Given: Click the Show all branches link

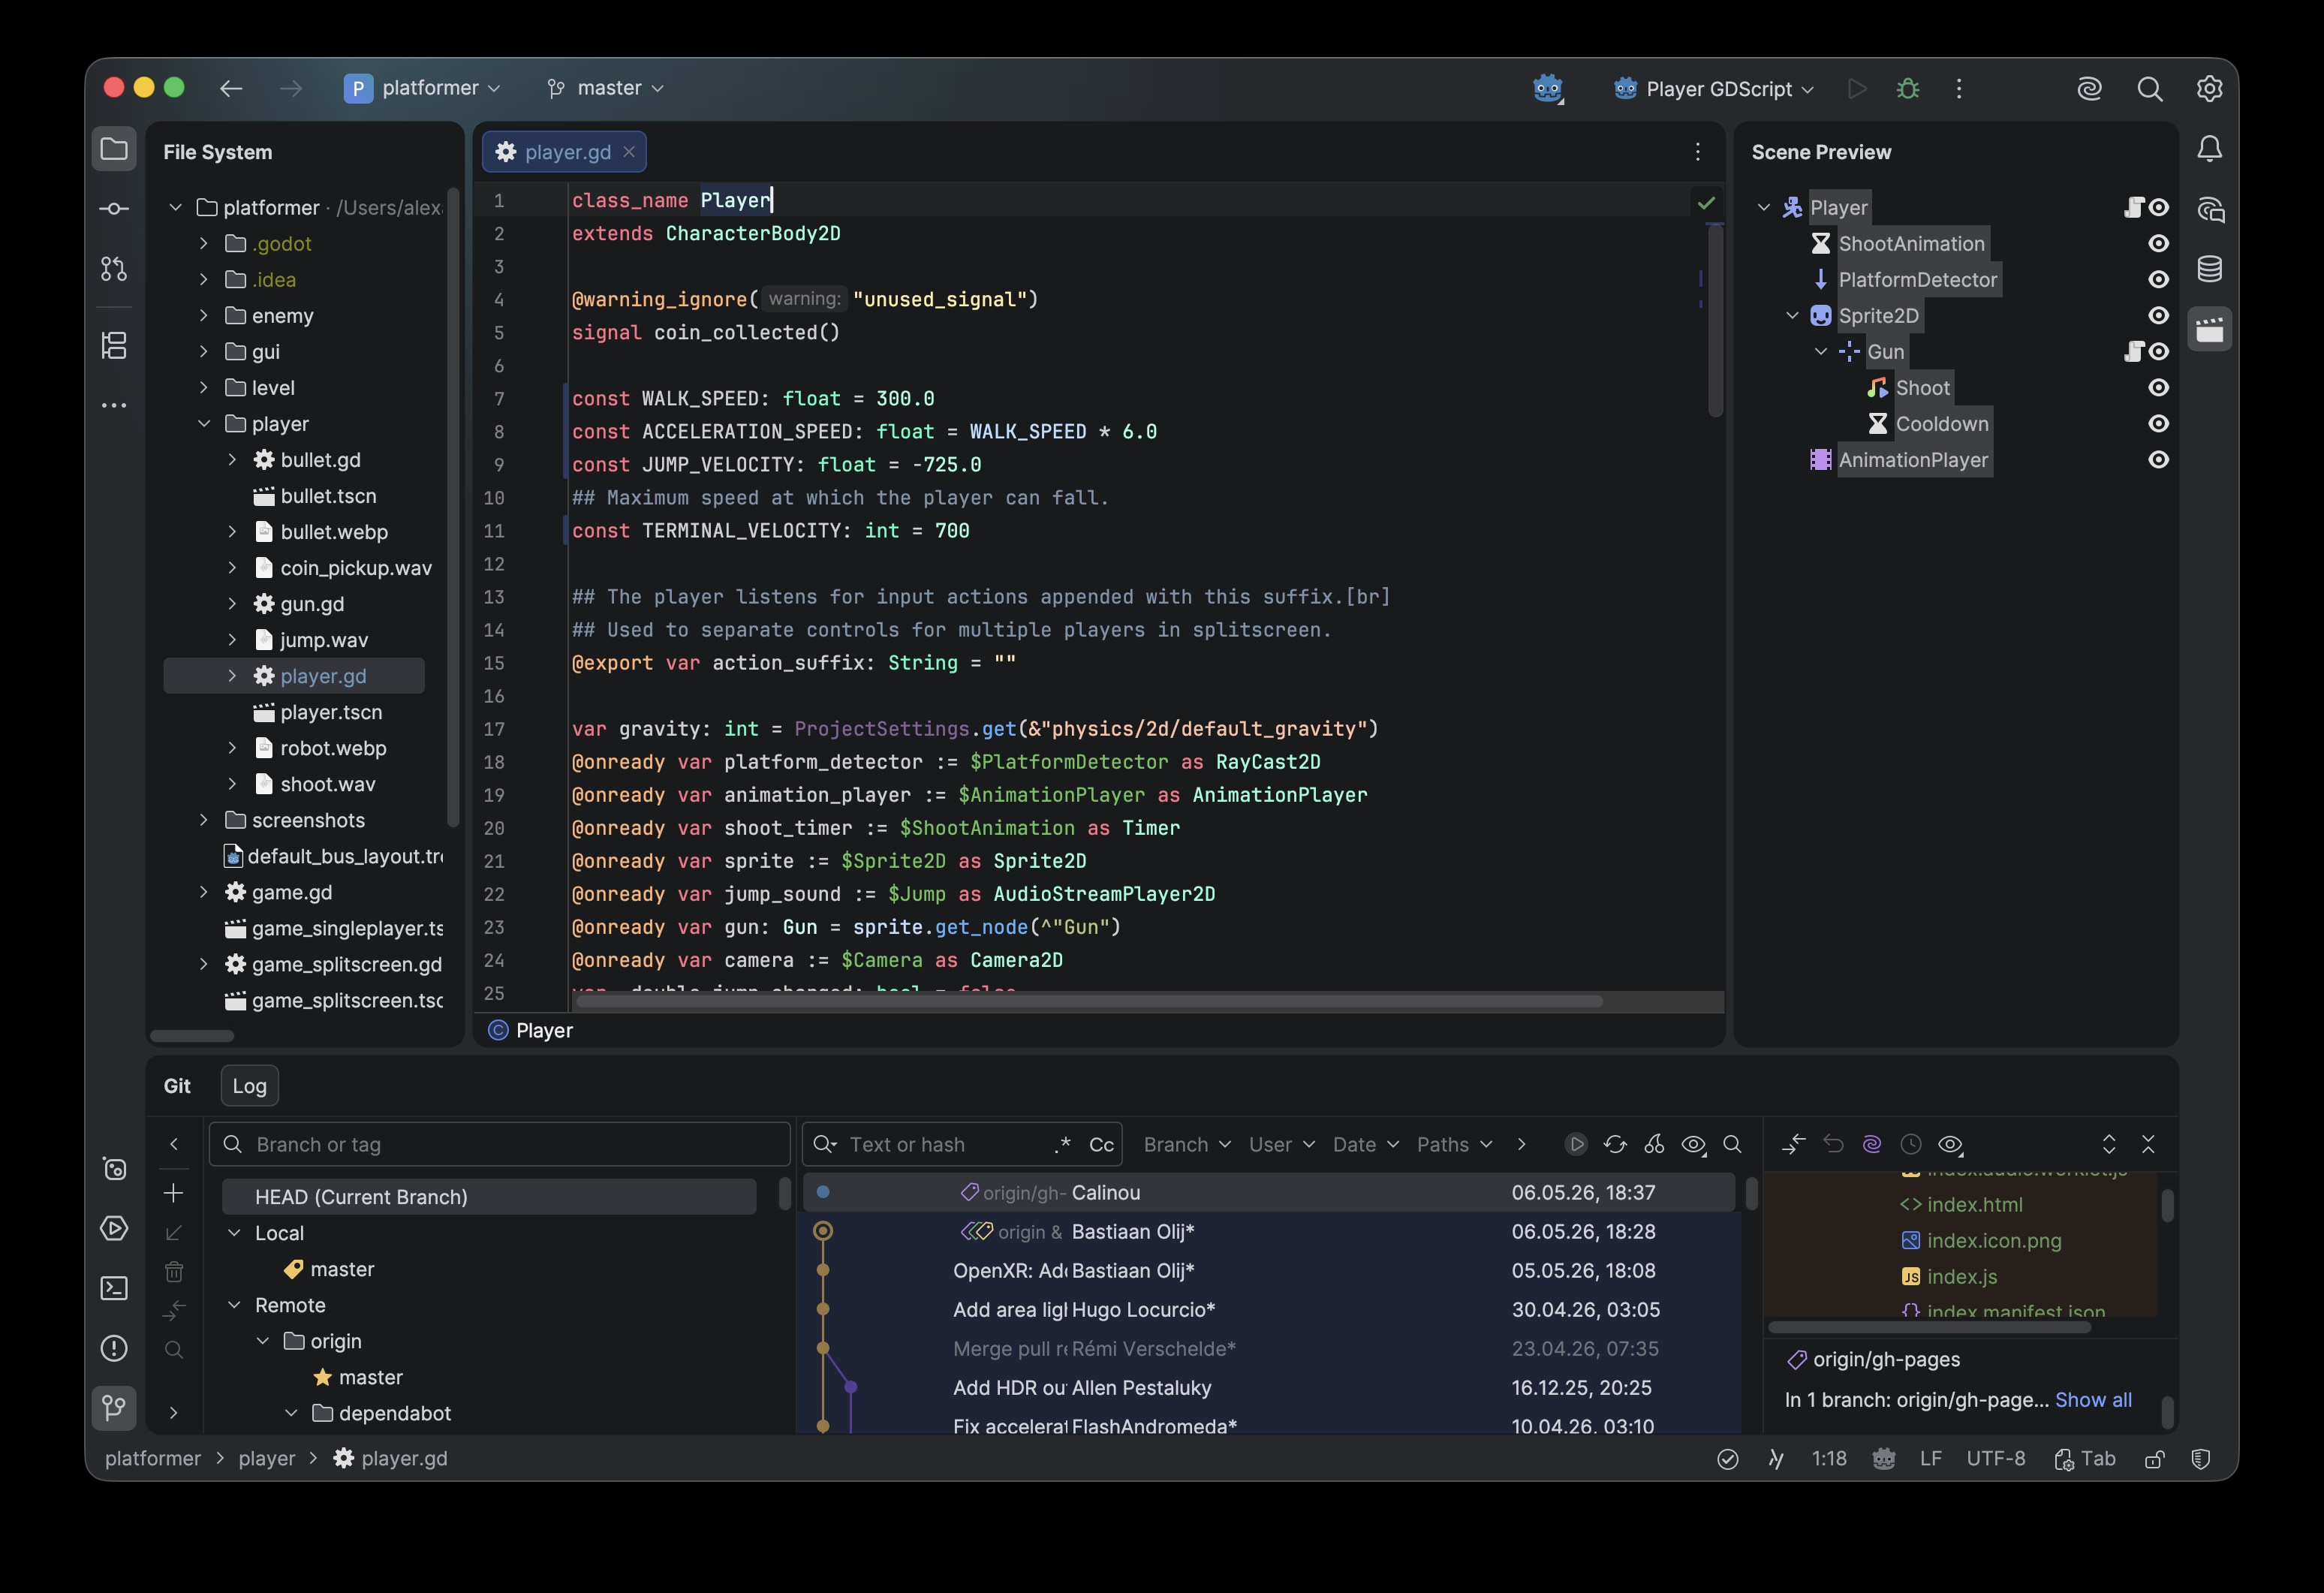Looking at the screenshot, I should [x=2093, y=1399].
